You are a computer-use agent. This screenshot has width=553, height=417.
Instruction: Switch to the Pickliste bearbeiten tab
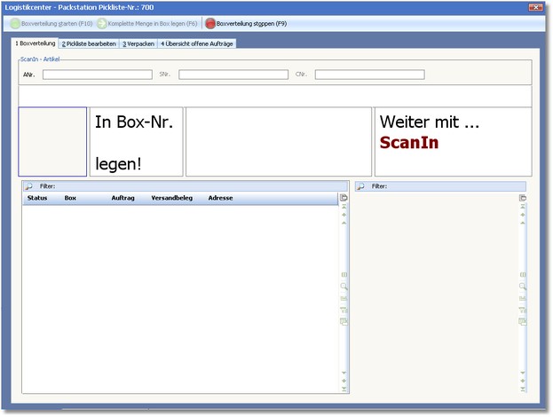pyautogui.click(x=89, y=43)
